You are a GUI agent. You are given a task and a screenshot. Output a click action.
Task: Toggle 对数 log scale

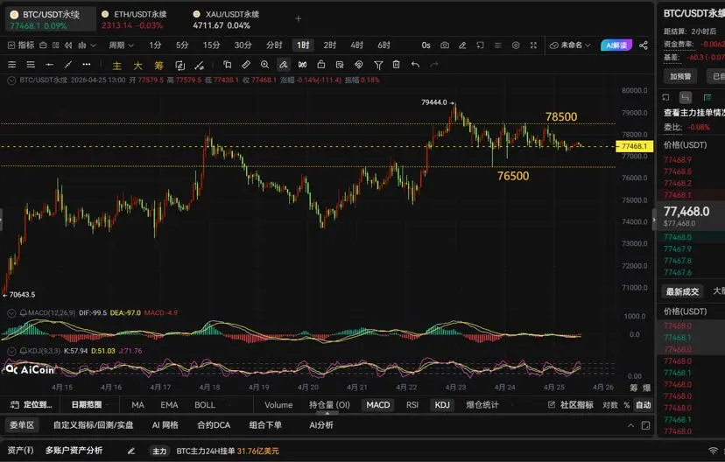(610, 405)
